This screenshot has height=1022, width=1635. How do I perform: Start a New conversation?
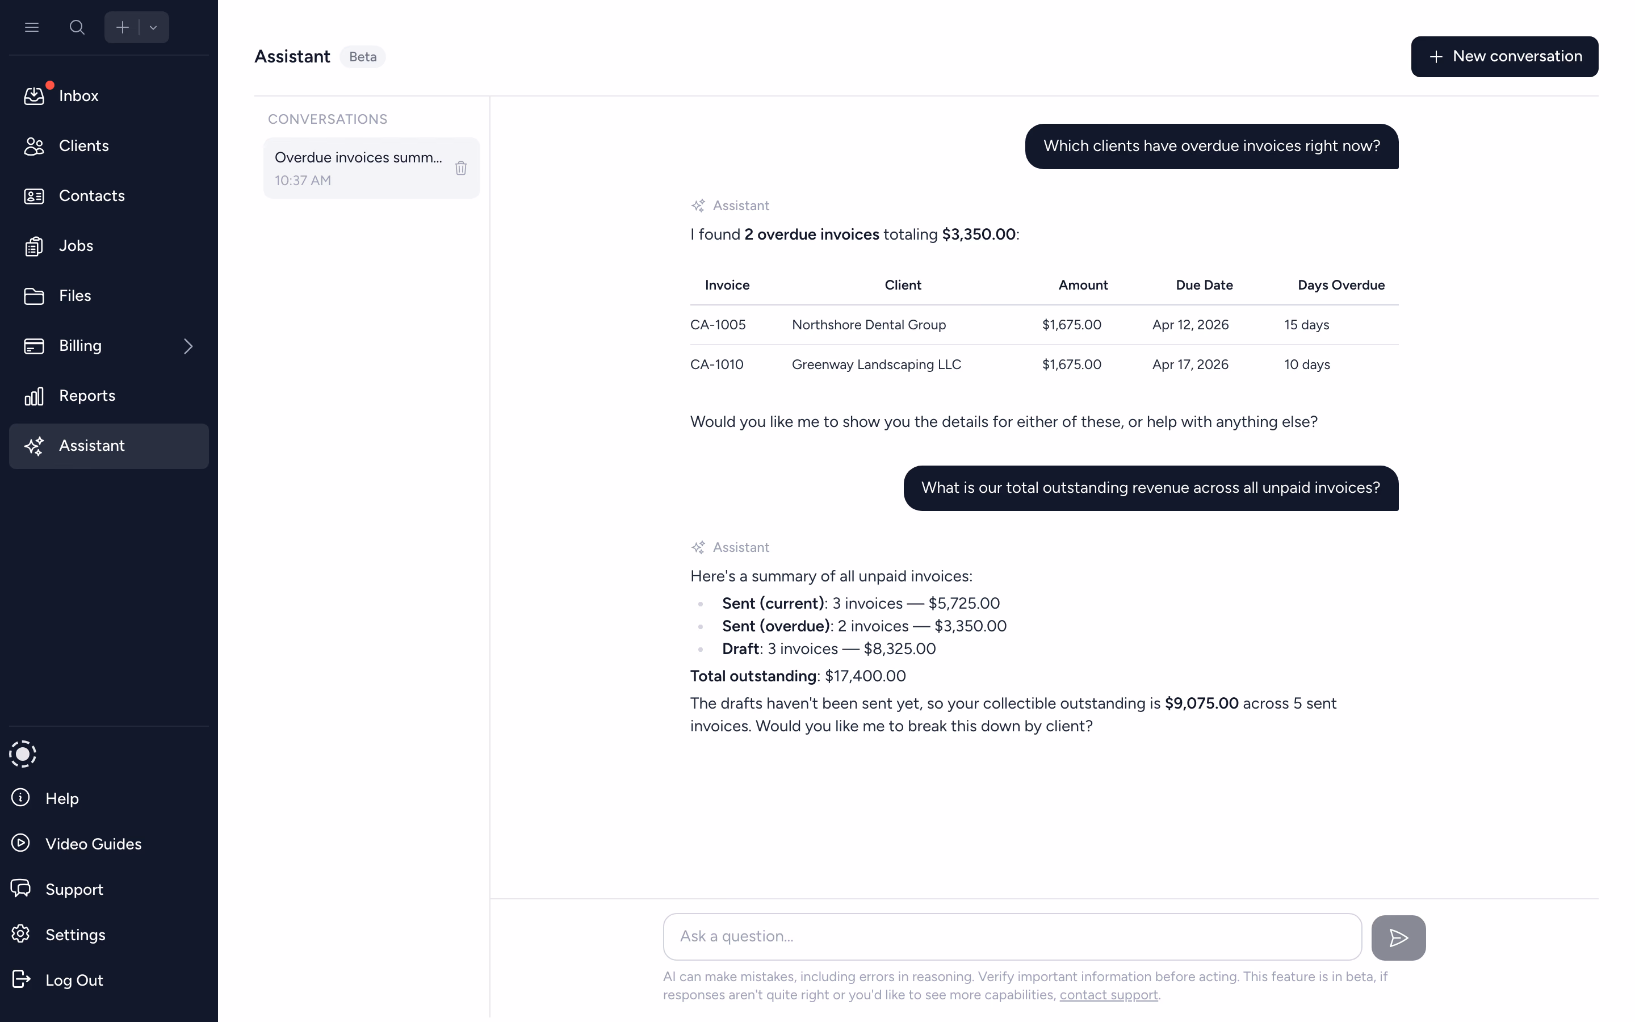[1504, 56]
